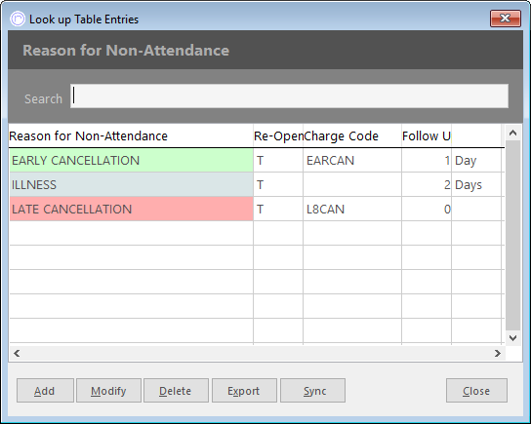This screenshot has width=531, height=424.
Task: Click the horizontal scrollbar right arrow
Action: point(498,353)
